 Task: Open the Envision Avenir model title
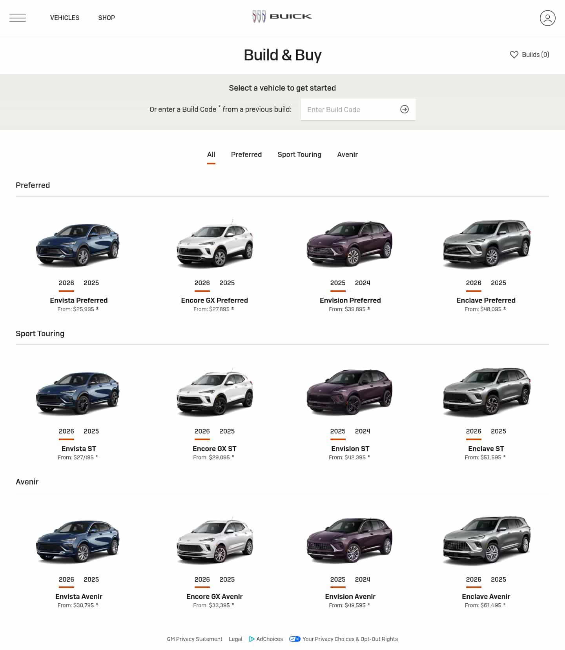coord(350,597)
